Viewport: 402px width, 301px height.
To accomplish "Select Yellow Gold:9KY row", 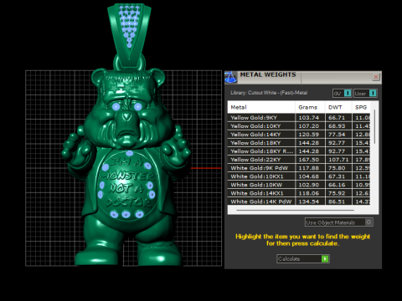I will (299, 118).
